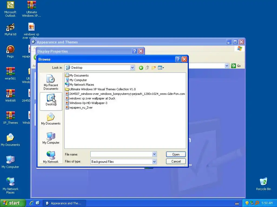Expand the Files of type dropdown
This screenshot has width=277, height=207.
[154, 162]
